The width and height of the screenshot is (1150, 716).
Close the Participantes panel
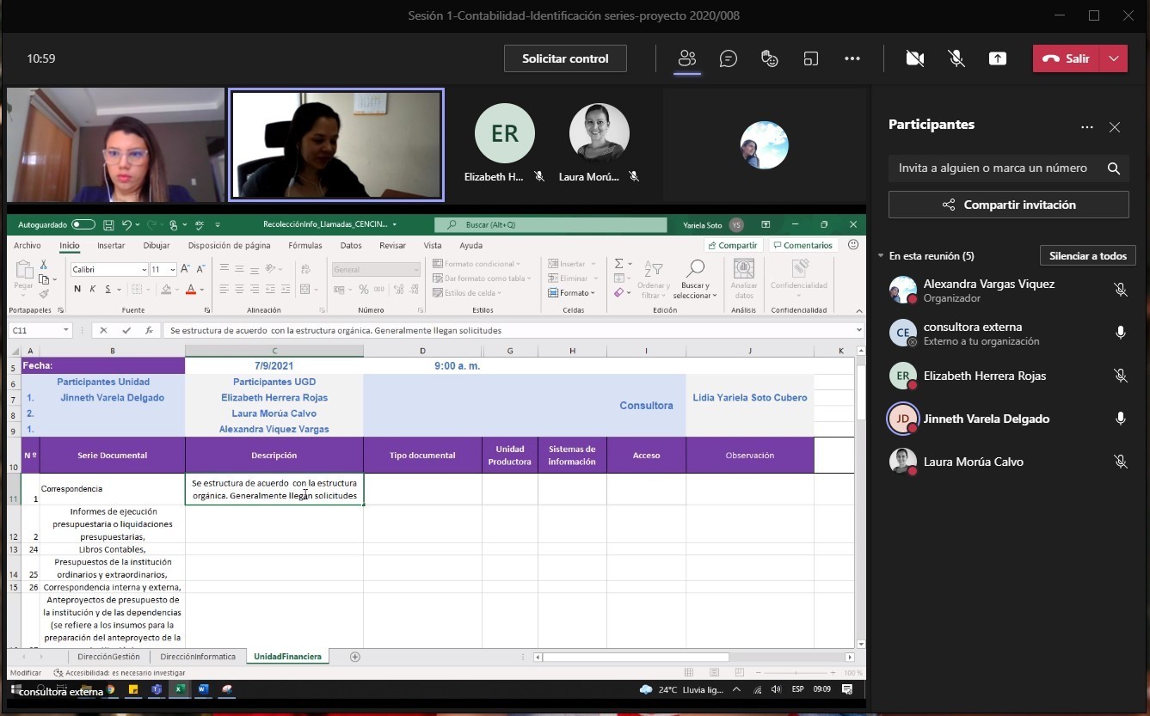click(x=1115, y=127)
